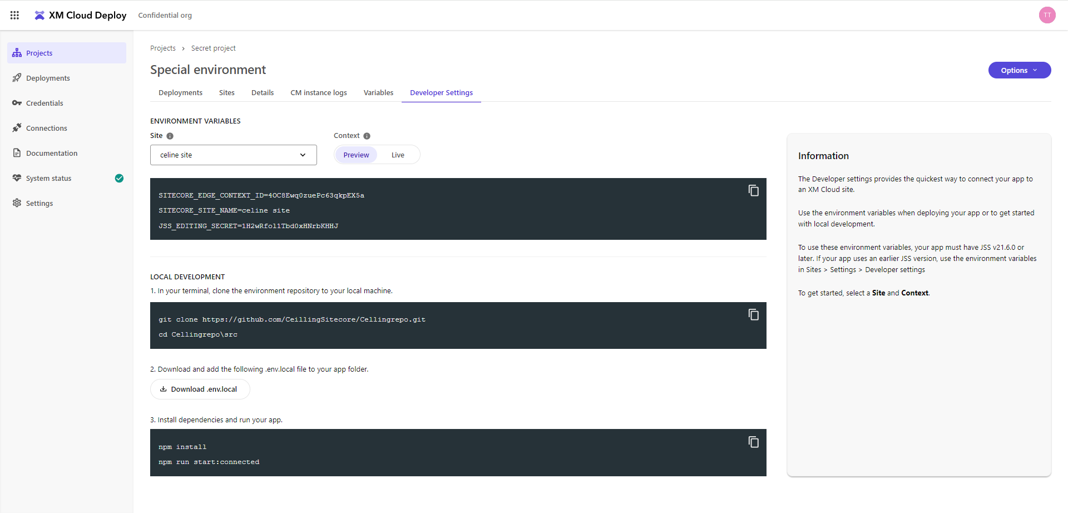The height and width of the screenshot is (513, 1068).
Task: Click the Site info tooltip icon
Action: (x=170, y=136)
